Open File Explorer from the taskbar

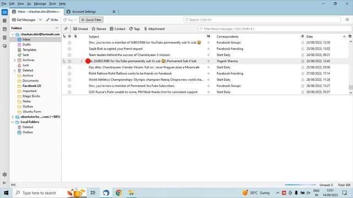tap(131, 193)
